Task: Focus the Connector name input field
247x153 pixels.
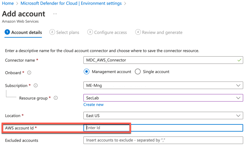Action: (163, 60)
